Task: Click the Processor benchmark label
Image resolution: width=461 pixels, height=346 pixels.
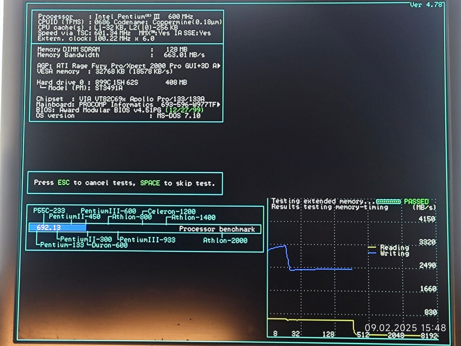Action: coord(217,229)
